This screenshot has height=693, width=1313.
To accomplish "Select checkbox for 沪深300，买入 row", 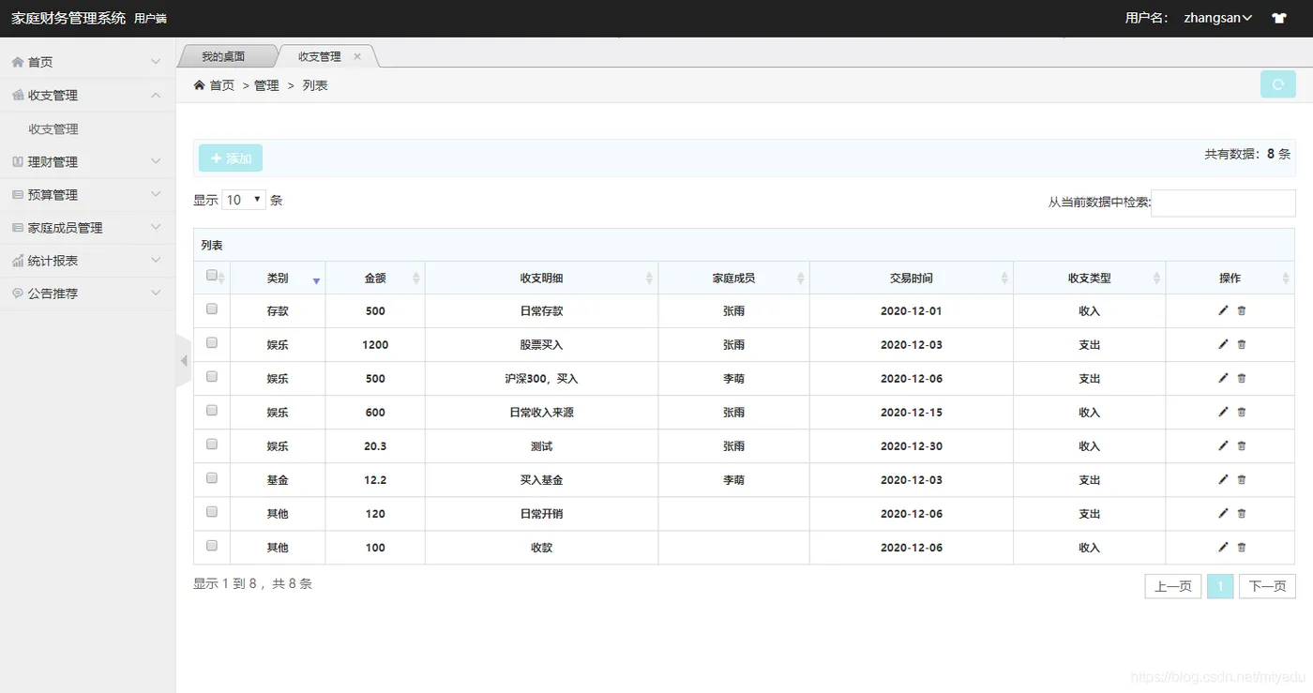I will pyautogui.click(x=212, y=376).
